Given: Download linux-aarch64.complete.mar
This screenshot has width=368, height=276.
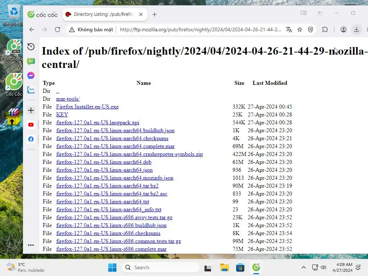Looking at the screenshot, I should (x=115, y=146).
